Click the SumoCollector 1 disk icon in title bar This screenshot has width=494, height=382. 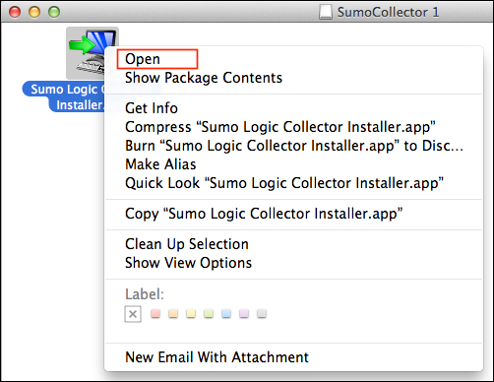(x=326, y=12)
